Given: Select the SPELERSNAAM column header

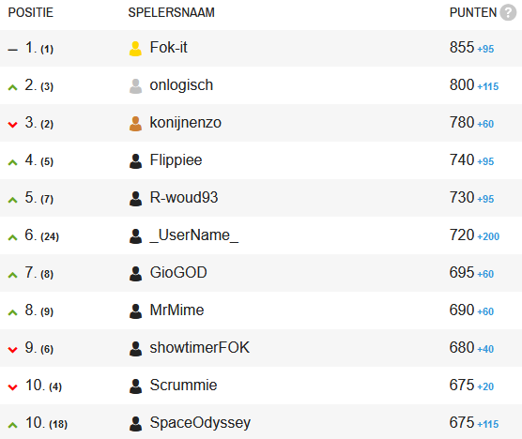Looking at the screenshot, I should pos(172,12).
